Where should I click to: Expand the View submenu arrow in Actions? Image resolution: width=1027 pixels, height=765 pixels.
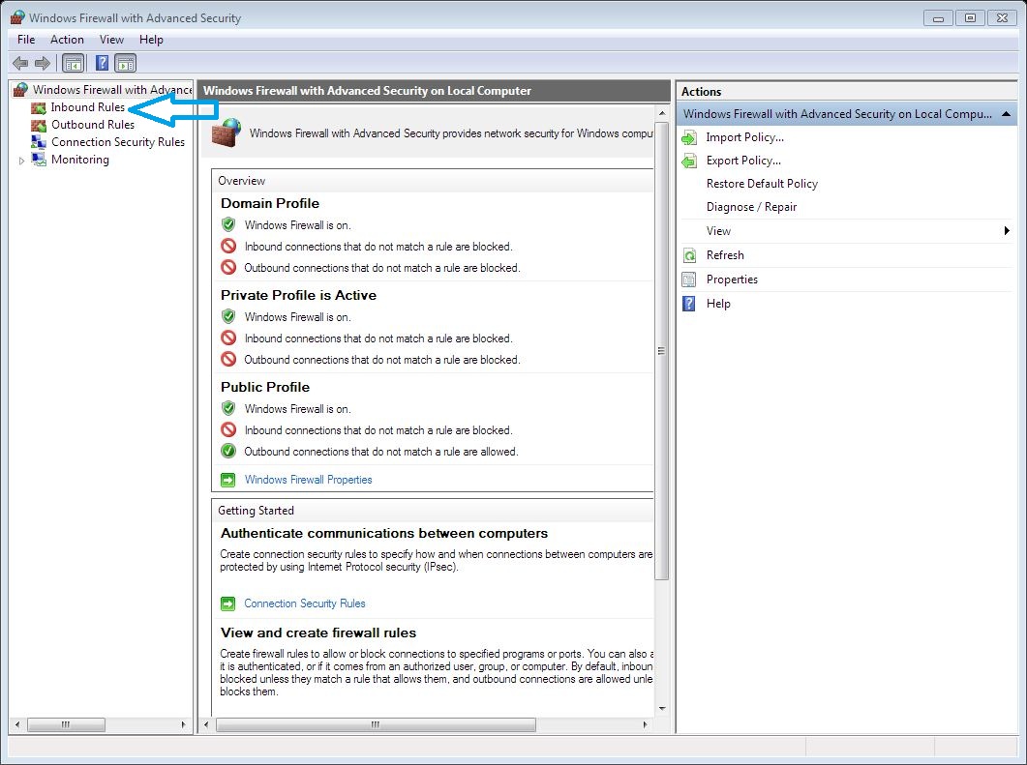click(x=1007, y=231)
